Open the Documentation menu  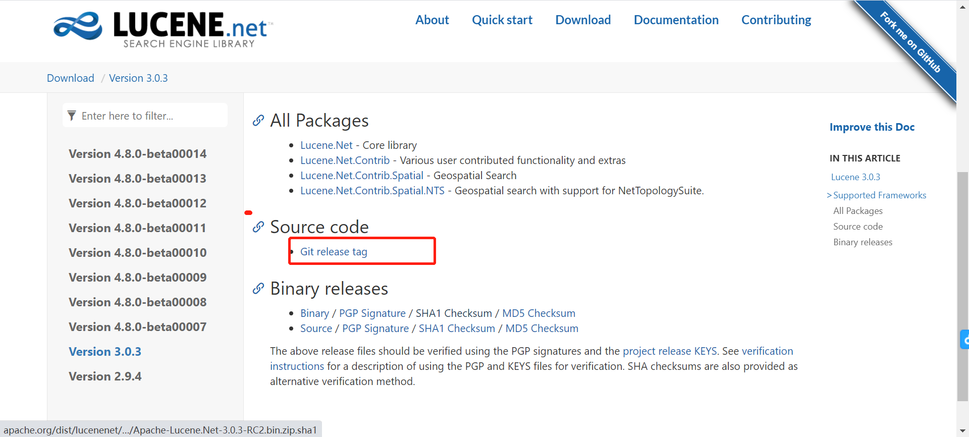click(x=676, y=20)
